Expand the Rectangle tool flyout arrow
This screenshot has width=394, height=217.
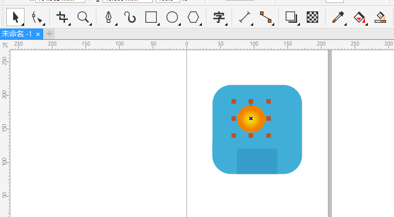(159, 24)
